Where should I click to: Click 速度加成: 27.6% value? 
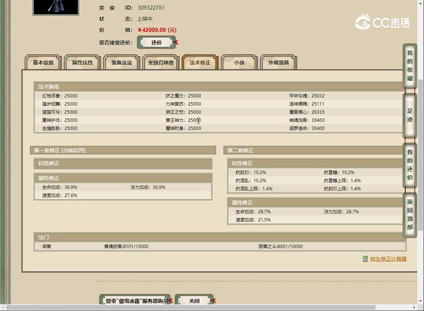60,195
